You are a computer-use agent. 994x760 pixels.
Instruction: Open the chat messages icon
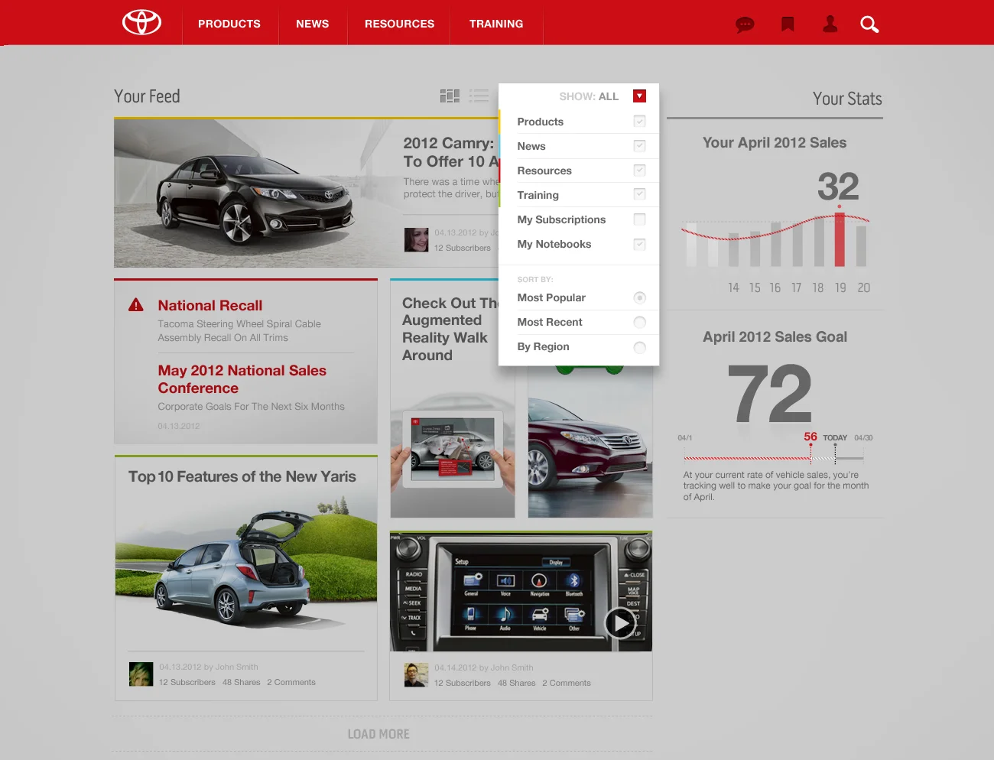click(745, 24)
